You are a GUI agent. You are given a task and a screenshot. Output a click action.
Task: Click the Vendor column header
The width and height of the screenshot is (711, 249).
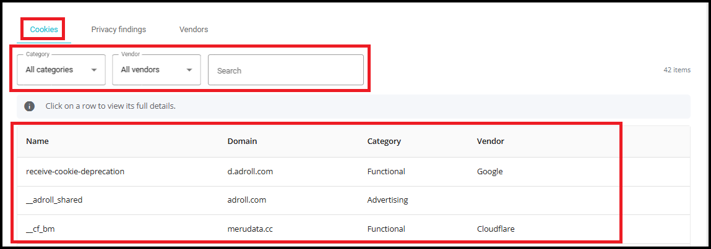point(491,141)
